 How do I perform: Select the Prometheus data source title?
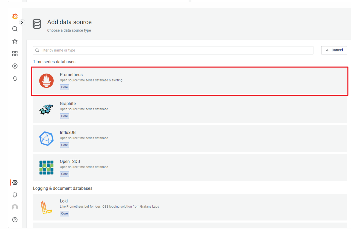(x=71, y=75)
